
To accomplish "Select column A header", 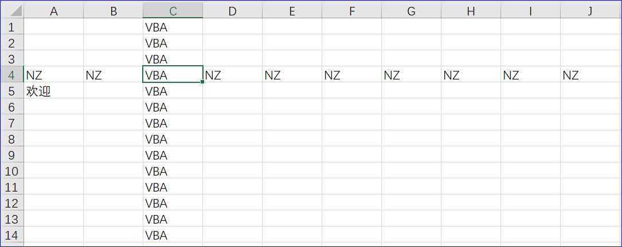I will tap(53, 11).
